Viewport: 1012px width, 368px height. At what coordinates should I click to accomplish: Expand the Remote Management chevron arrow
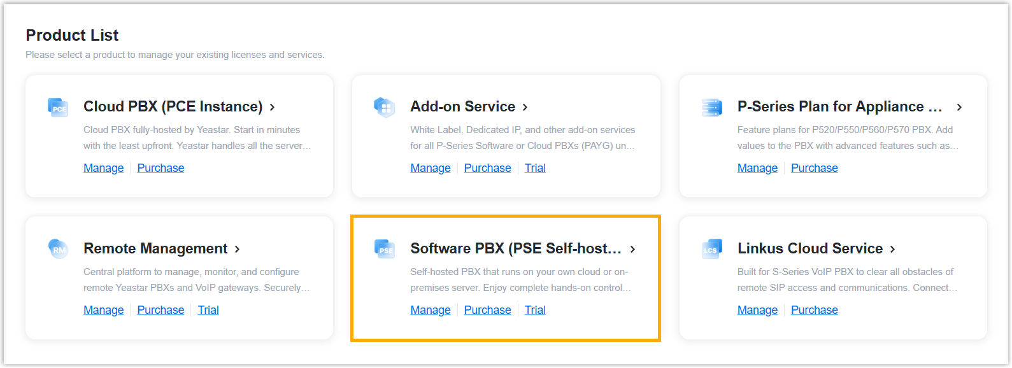237,250
